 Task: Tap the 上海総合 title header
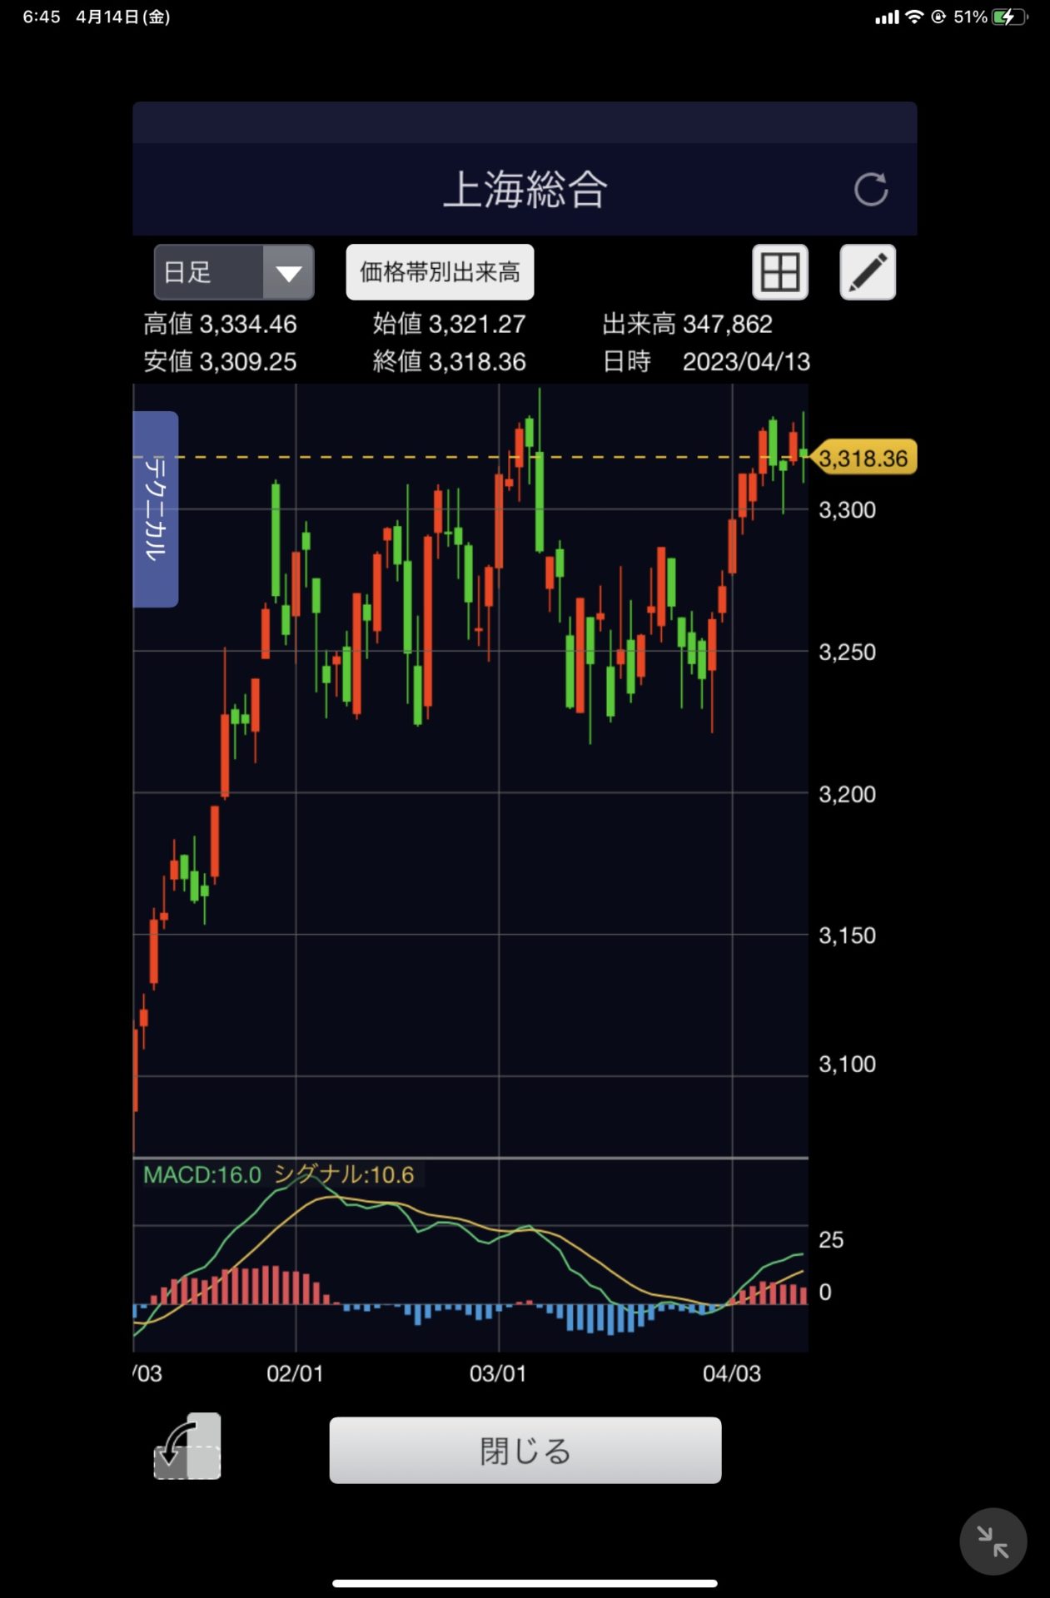coord(525,190)
